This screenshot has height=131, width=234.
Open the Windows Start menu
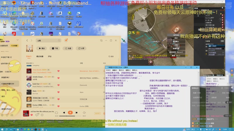(x=2, y=129)
